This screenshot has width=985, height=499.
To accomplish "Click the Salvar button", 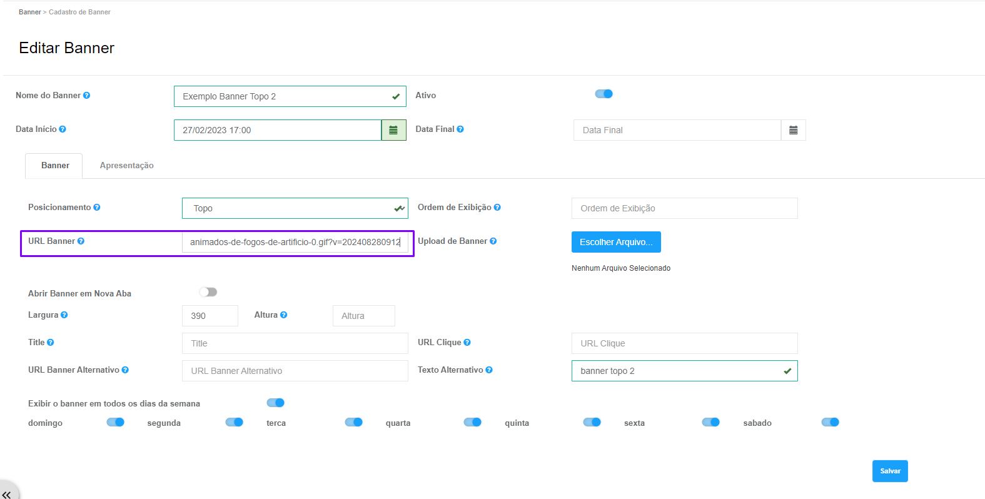I will (x=890, y=471).
